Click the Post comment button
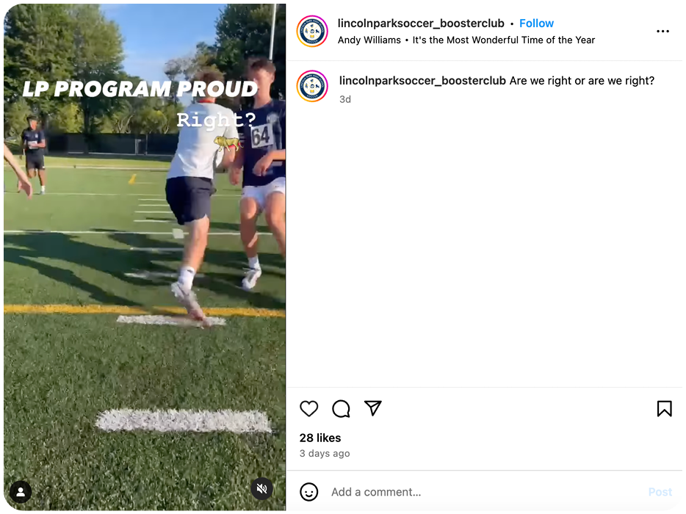This screenshot has width=686, height=514. (660, 492)
